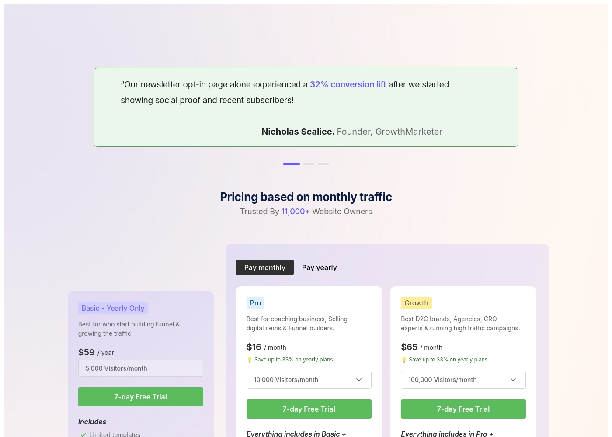Viewport: 612px width, 437px height.
Task: Start 7-day Free Trial for Growth plan
Action: [x=463, y=409]
